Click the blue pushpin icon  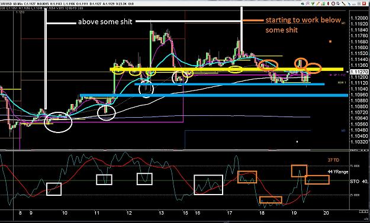[x=349, y=4]
